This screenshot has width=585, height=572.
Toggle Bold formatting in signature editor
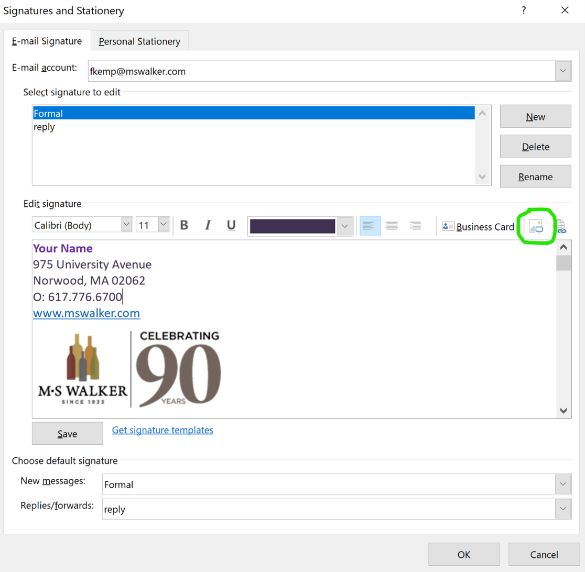pos(184,225)
